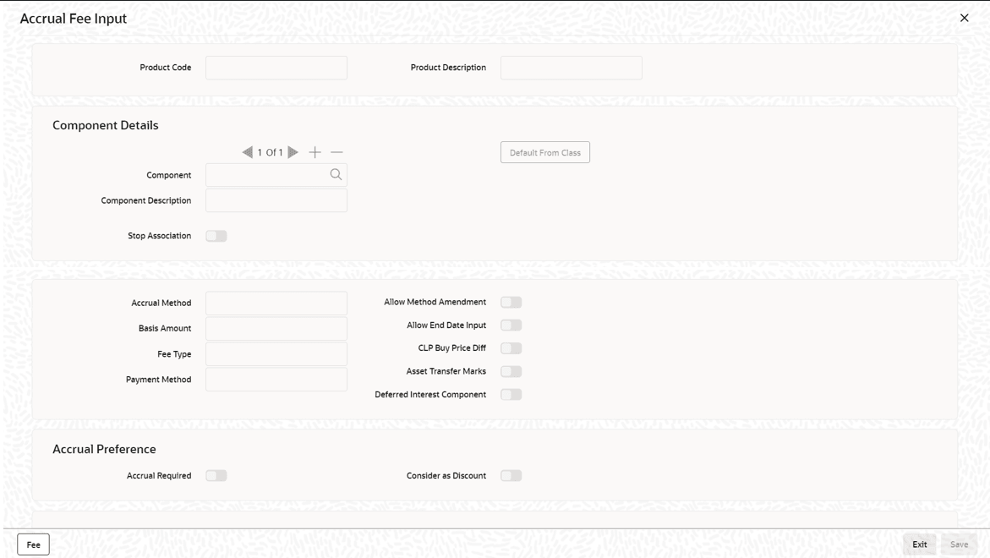Turn on Accrual Required switch

point(216,475)
